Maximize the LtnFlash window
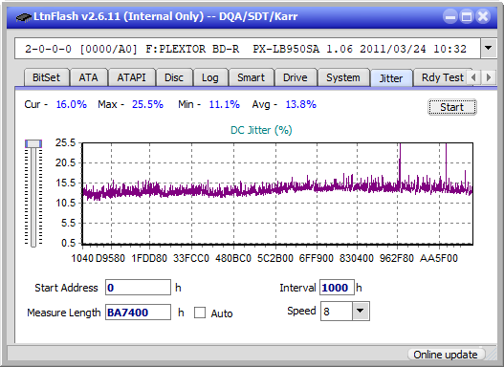504x367 pixels. click(x=467, y=16)
